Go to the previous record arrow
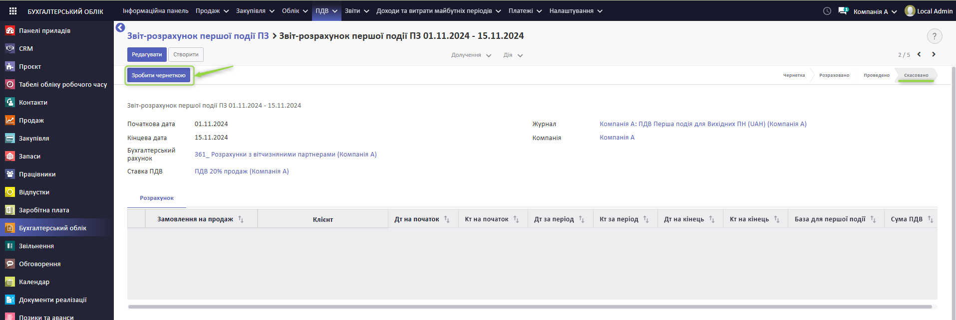The height and width of the screenshot is (320, 956). click(x=919, y=54)
